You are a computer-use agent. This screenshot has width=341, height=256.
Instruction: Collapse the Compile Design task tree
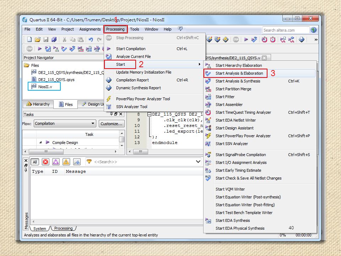pyautogui.click(x=40, y=143)
